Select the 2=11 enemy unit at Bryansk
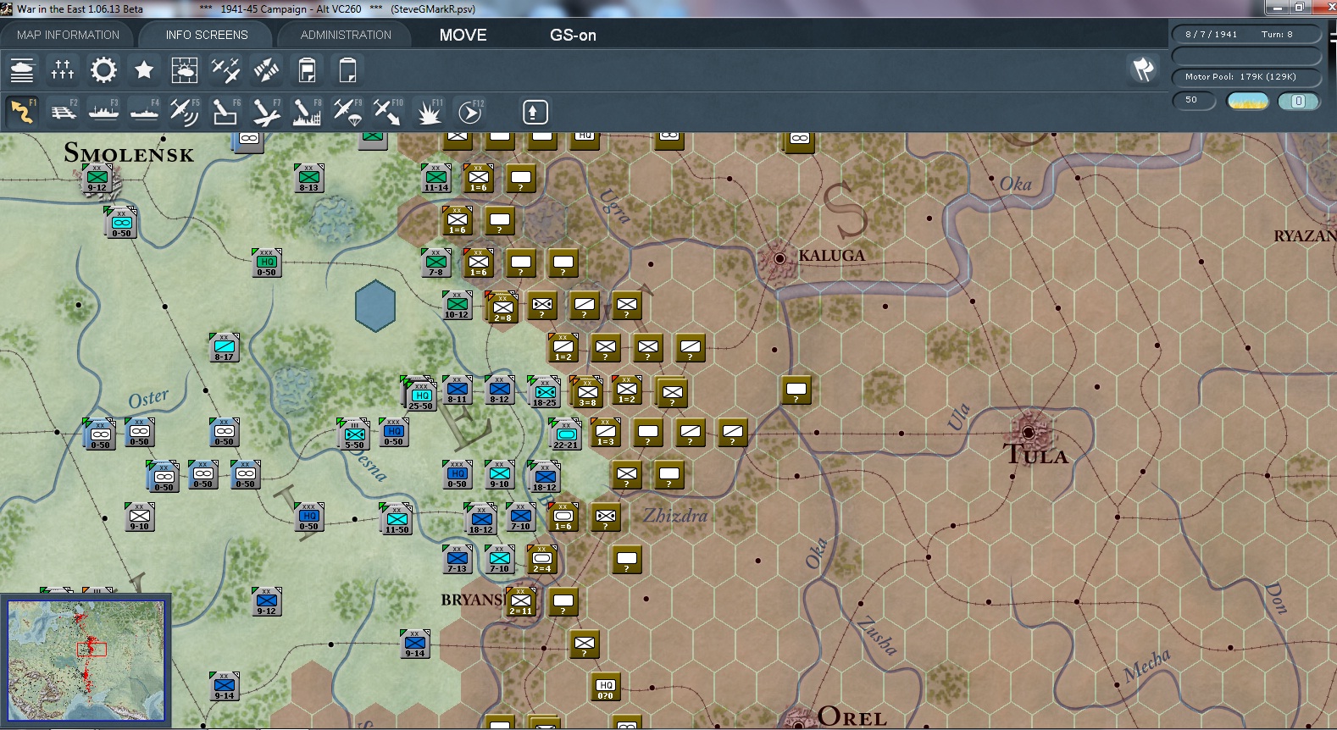 pos(520,600)
